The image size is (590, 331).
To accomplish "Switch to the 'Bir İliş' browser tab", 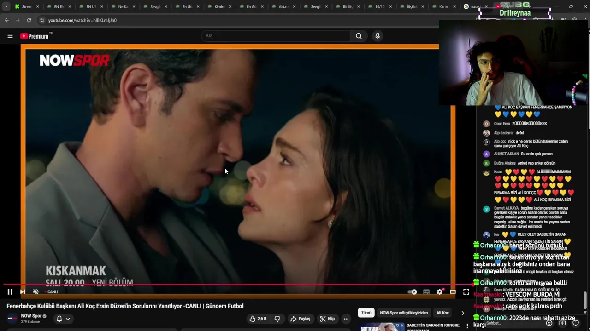I will pyautogui.click(x=348, y=6).
